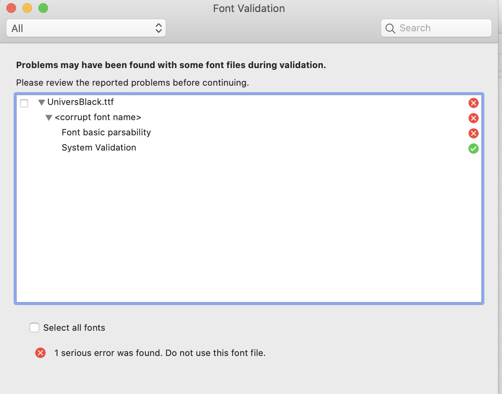
Task: Open the All filter dropdown
Action: [86, 28]
